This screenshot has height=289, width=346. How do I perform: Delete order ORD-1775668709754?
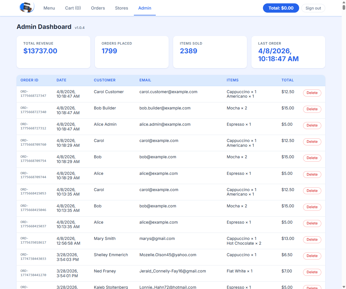point(312,158)
